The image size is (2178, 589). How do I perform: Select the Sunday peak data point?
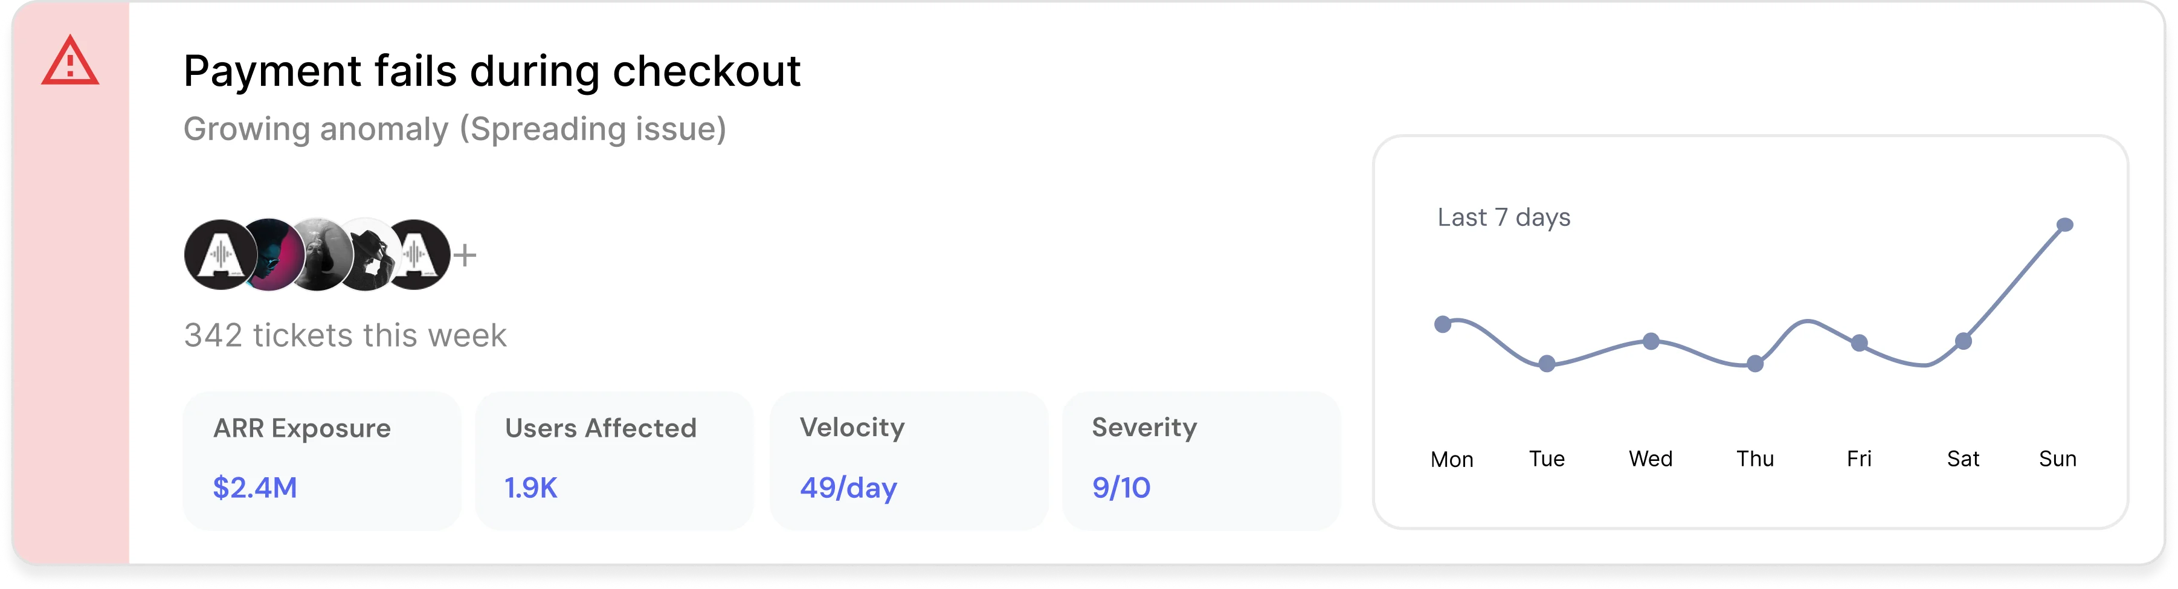point(2064,225)
